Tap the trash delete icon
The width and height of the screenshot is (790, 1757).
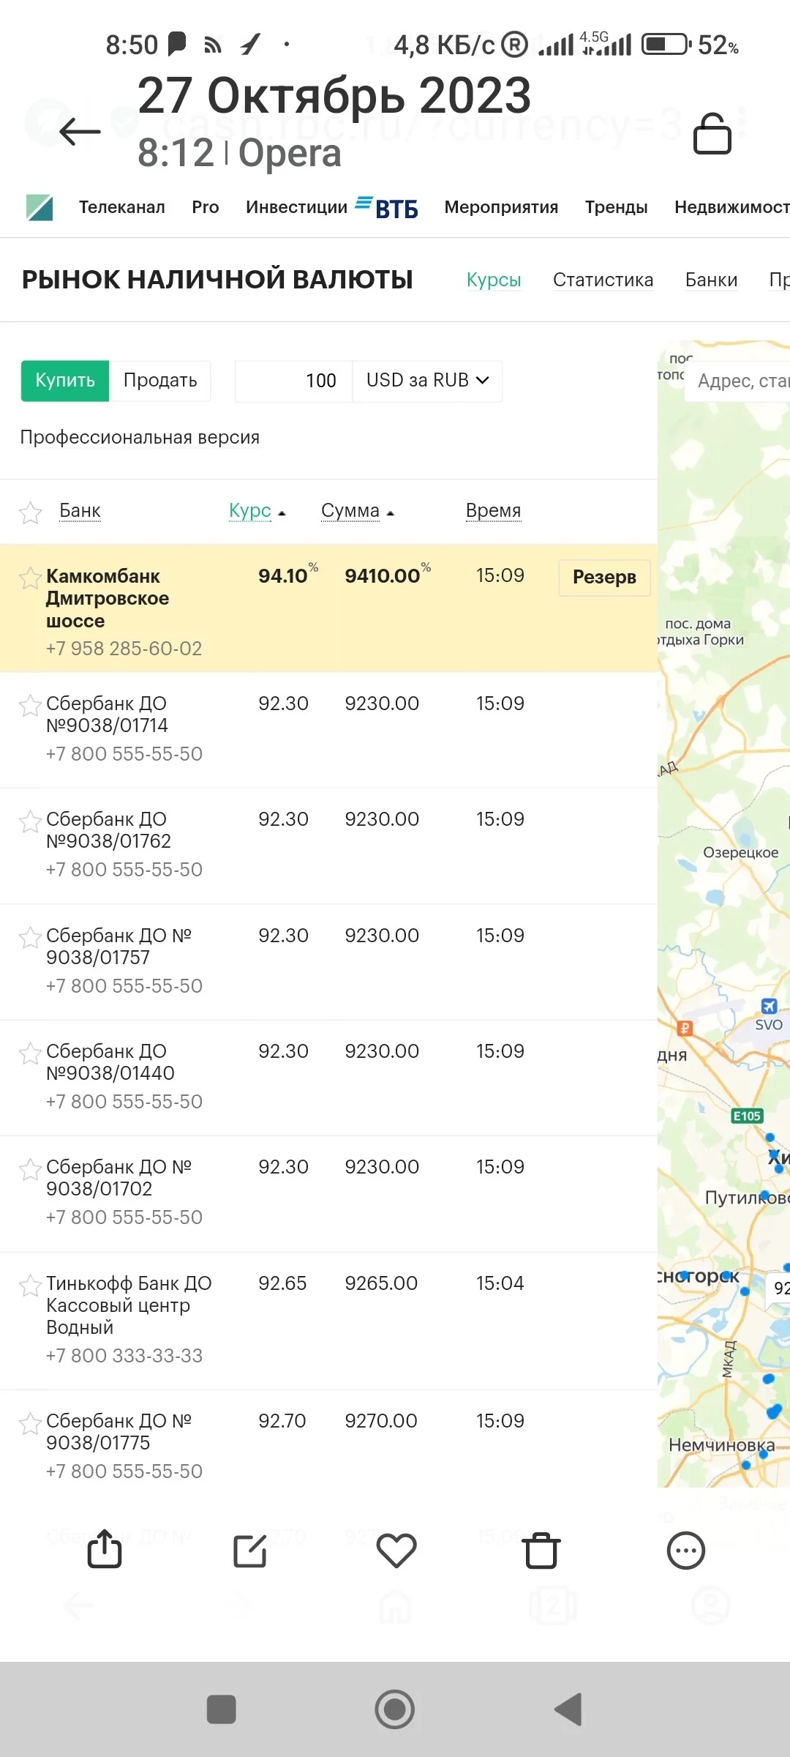click(x=541, y=1551)
